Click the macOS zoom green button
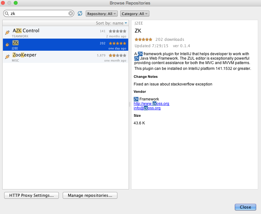Image resolution: width=261 pixels, height=214 pixels. point(16,3)
